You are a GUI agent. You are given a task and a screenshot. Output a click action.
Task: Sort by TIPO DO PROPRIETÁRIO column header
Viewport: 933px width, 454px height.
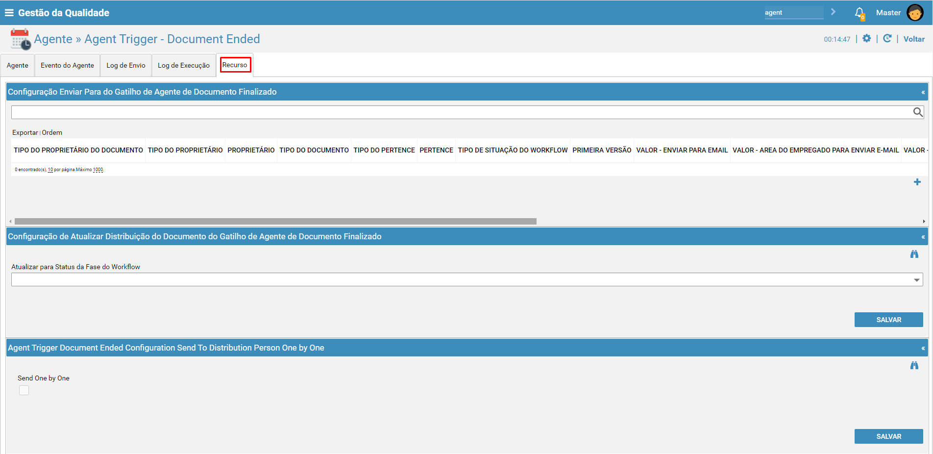coord(185,150)
